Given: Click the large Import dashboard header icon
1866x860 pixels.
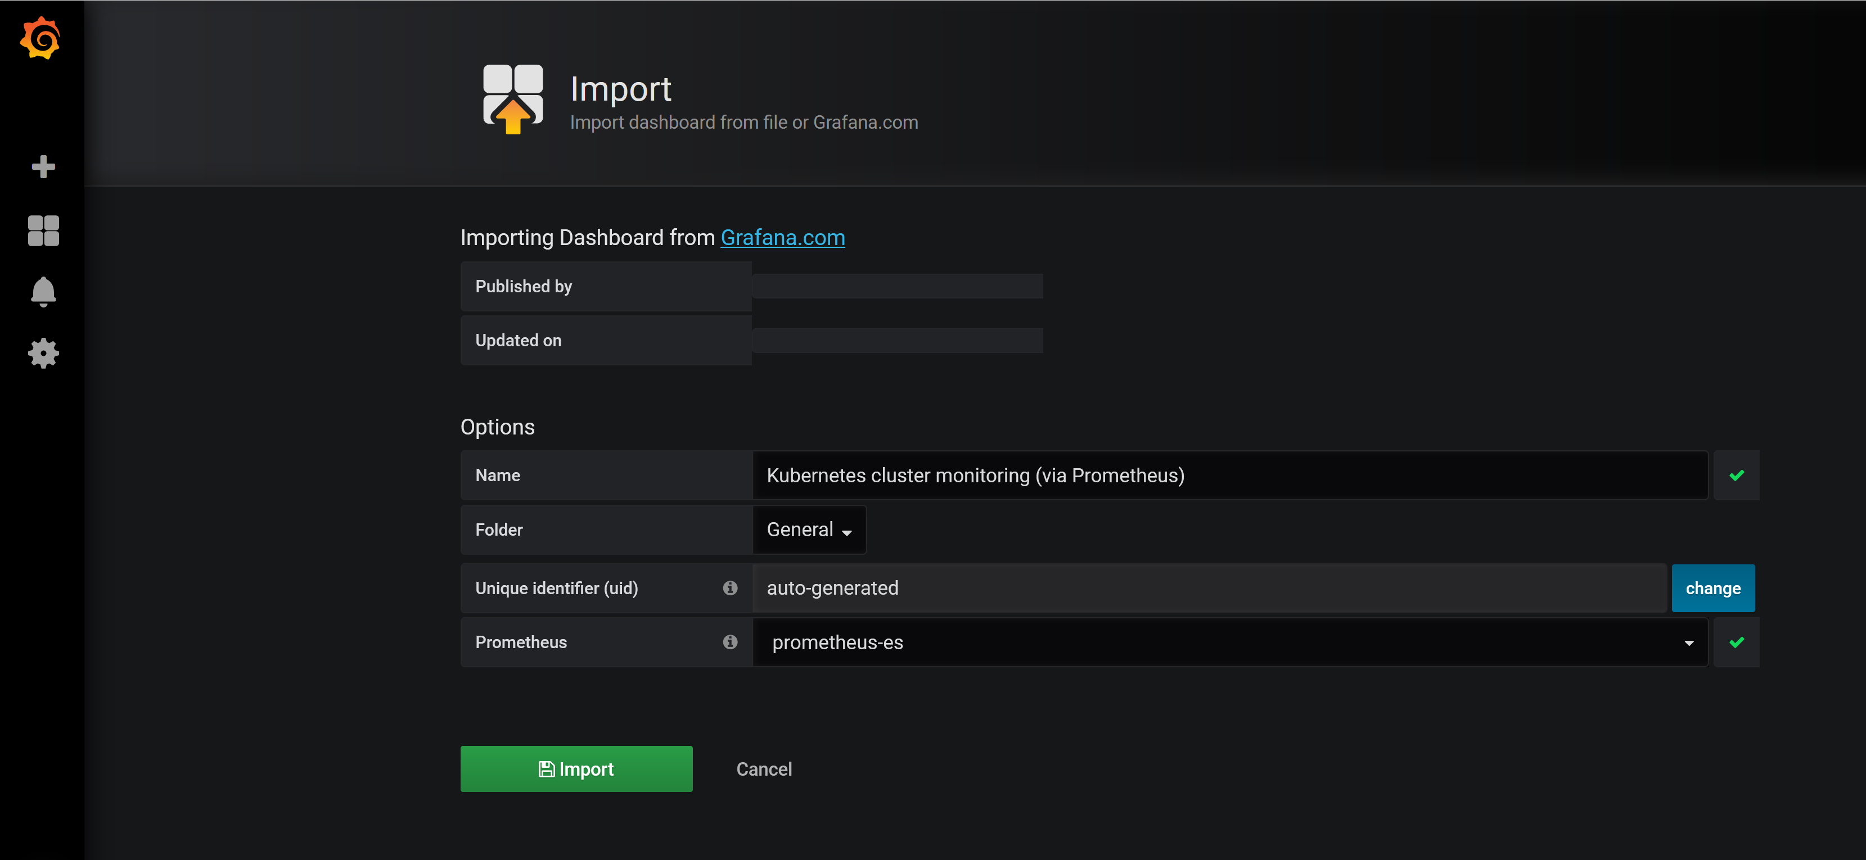Looking at the screenshot, I should [x=513, y=99].
